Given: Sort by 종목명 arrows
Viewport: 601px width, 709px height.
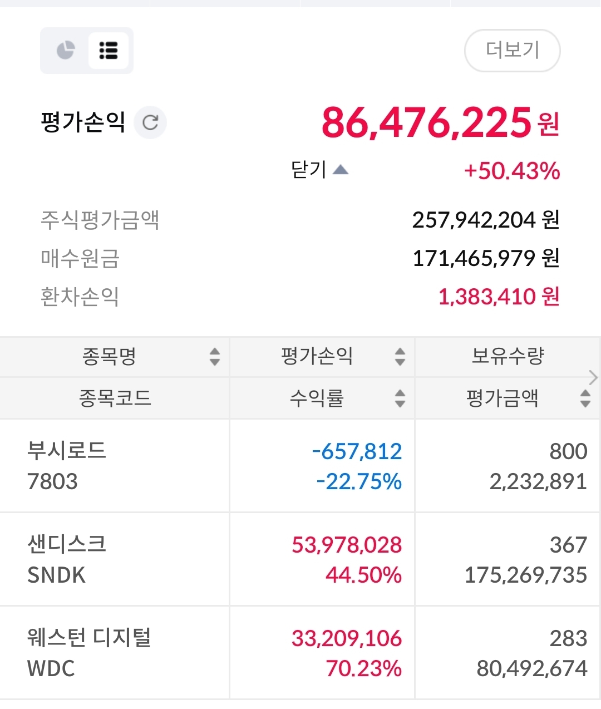Looking at the screenshot, I should coord(215,356).
